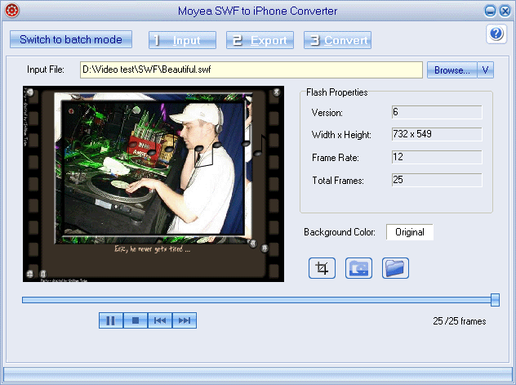Switch to the Input step tab
516x385 pixels.
[x=182, y=40]
